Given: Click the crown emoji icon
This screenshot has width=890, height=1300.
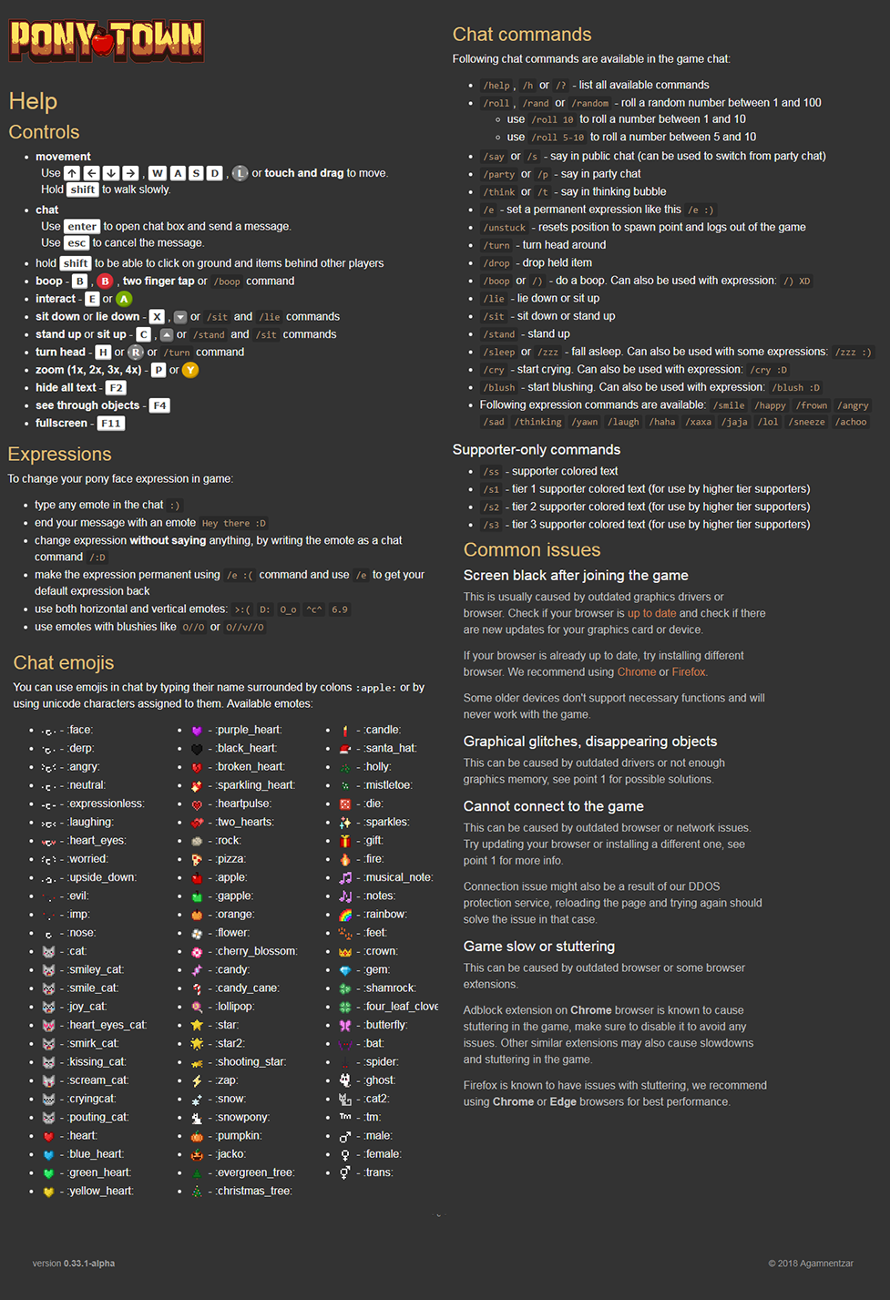Looking at the screenshot, I should [345, 952].
